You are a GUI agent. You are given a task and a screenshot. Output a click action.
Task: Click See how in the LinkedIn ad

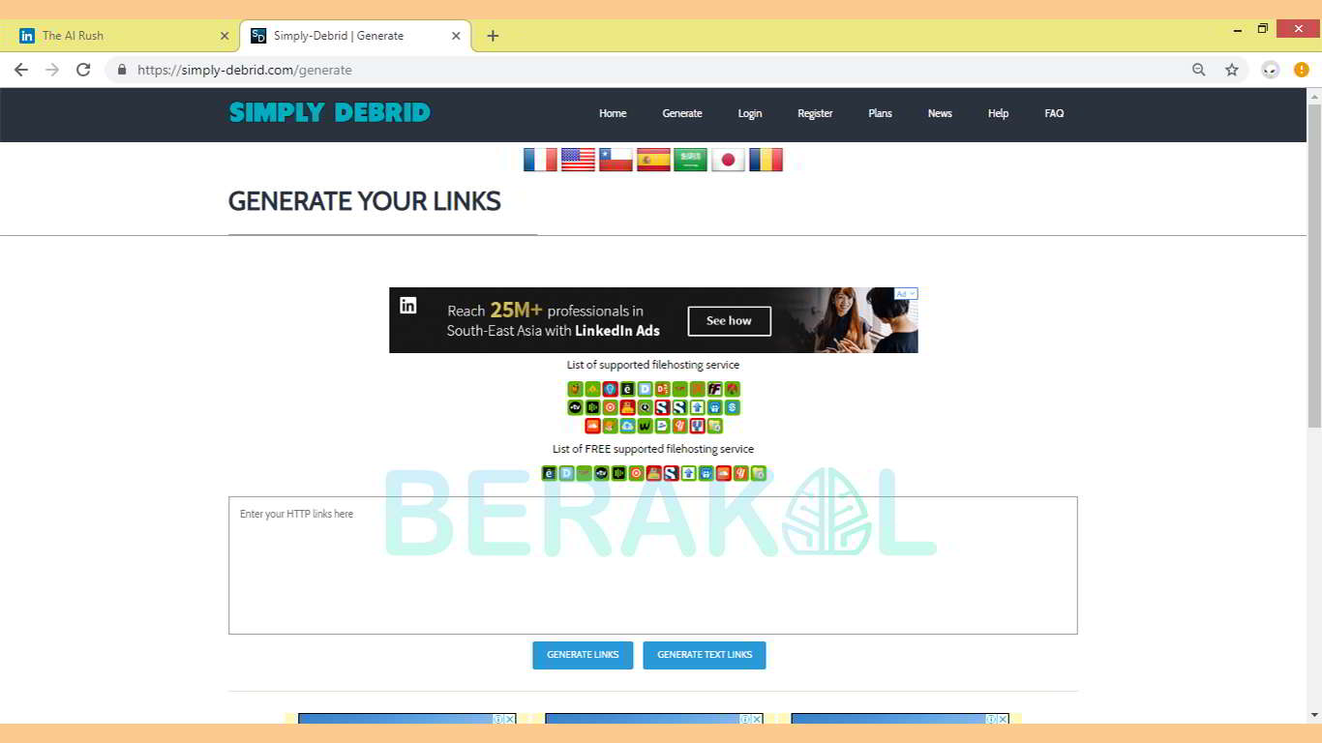pos(729,321)
